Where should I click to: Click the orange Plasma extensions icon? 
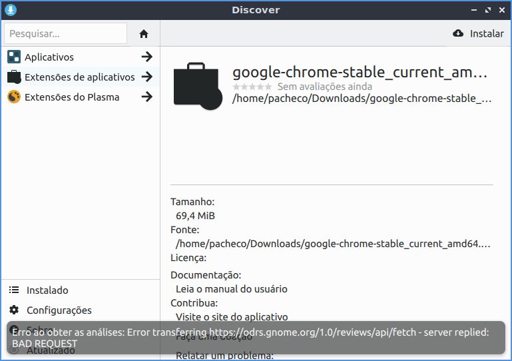pos(14,97)
